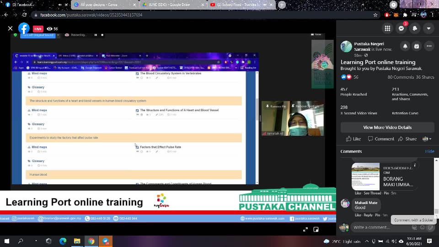Click View More Video Details button

coord(387,128)
